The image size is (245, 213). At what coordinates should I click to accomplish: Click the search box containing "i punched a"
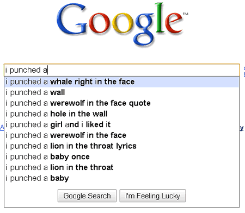(x=122, y=70)
